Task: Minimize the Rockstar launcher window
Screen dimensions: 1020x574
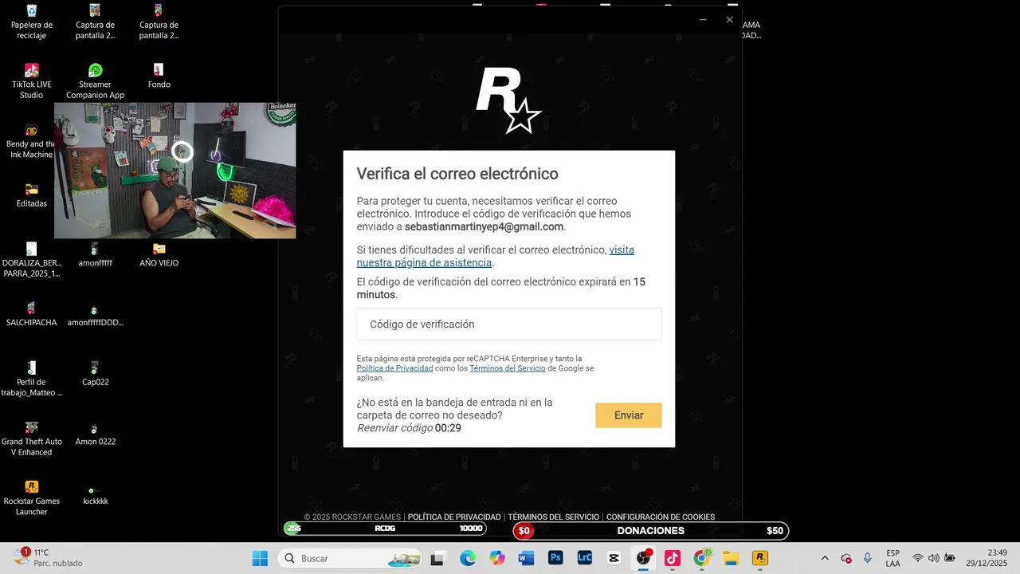Action: click(703, 20)
